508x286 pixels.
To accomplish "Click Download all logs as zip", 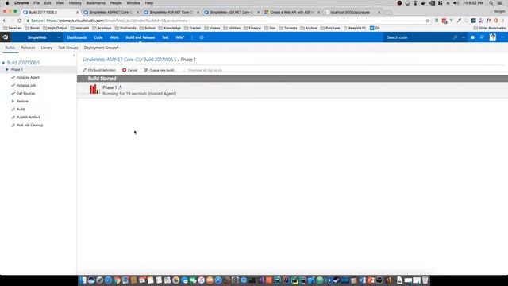I will 202,70.
